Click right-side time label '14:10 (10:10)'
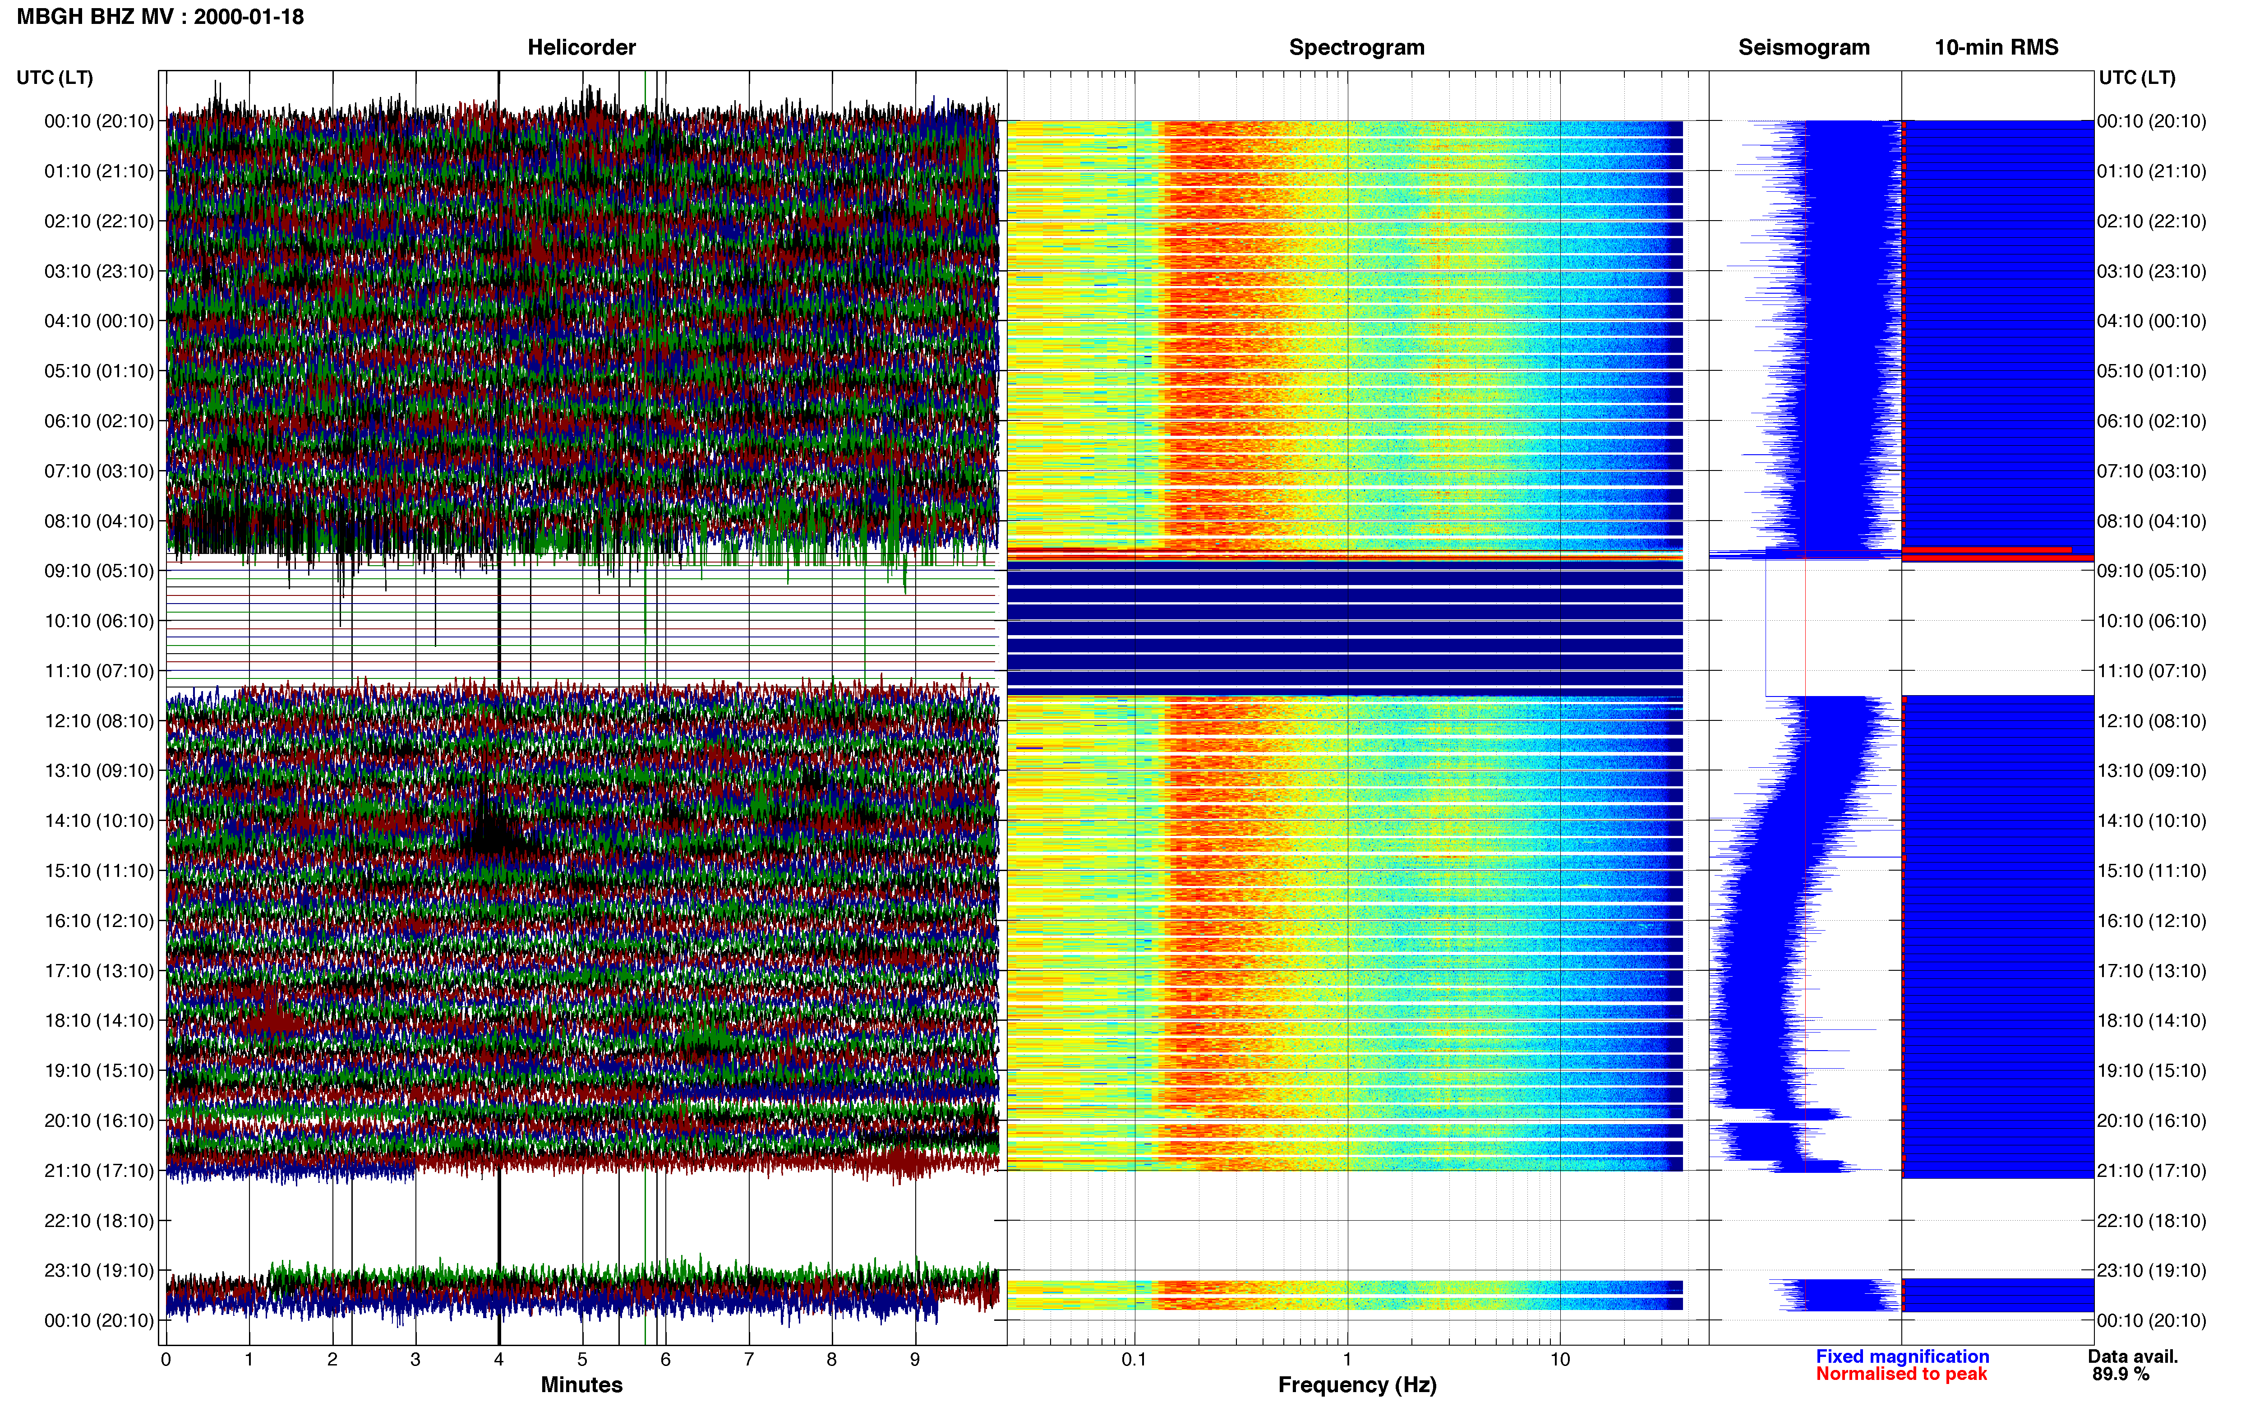 click(2152, 821)
